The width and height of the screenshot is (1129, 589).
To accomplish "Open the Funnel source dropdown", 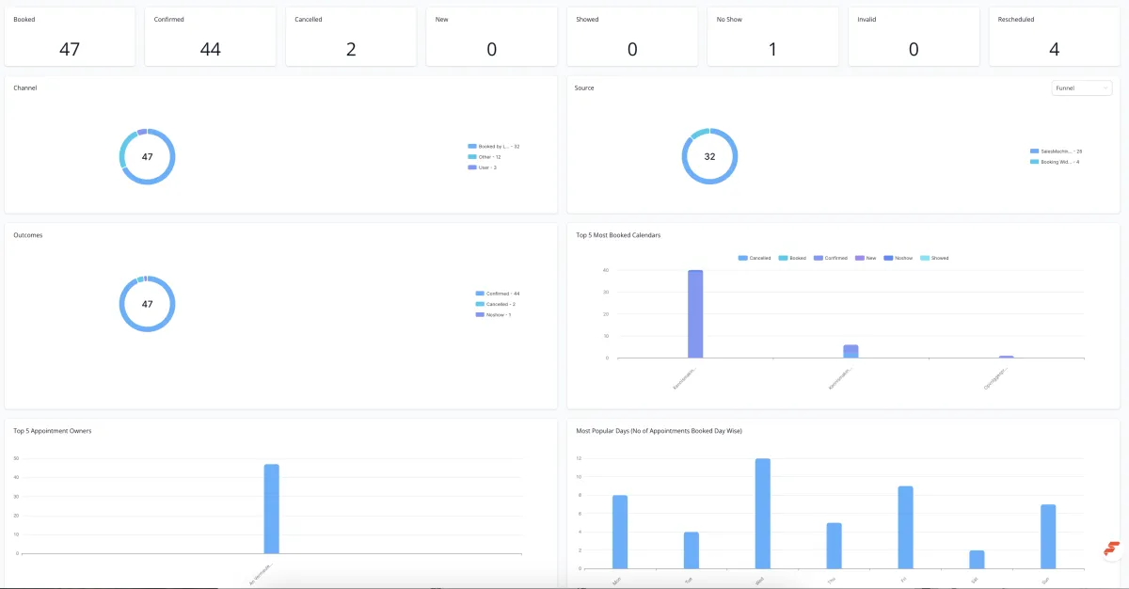I will pos(1082,88).
